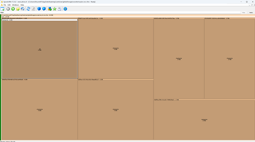Maximize the SpaceSniffer window

point(247,2)
